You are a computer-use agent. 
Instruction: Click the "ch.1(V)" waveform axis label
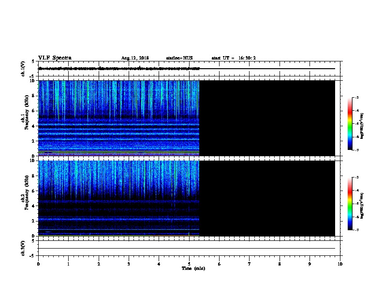pos(23,69)
